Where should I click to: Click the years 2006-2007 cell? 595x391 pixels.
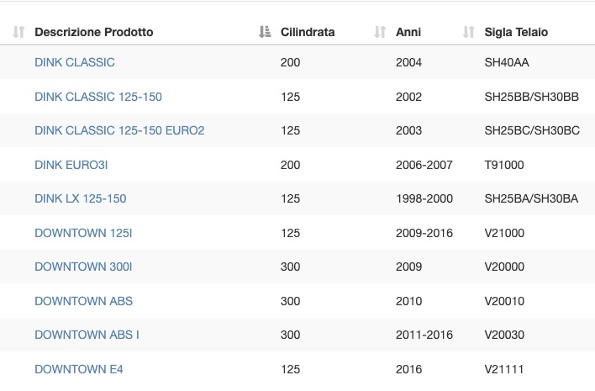click(x=424, y=165)
